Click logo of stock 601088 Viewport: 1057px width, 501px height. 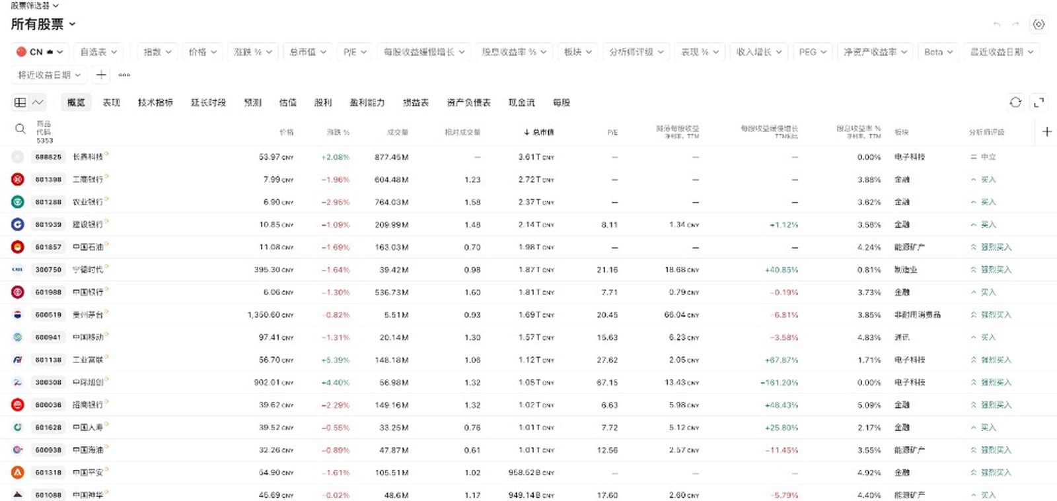pyautogui.click(x=18, y=495)
